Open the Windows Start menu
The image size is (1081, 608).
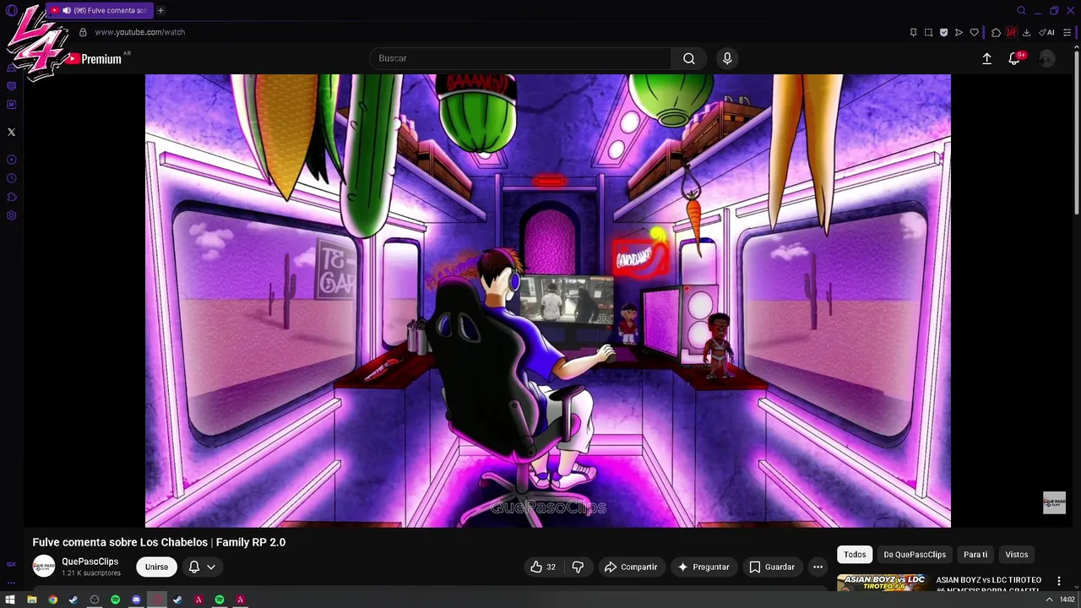(x=10, y=600)
